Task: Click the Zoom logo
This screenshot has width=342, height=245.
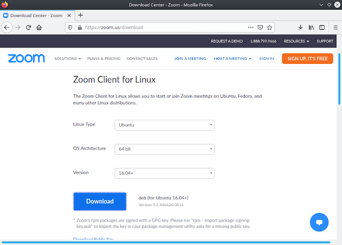Action: (x=26, y=58)
